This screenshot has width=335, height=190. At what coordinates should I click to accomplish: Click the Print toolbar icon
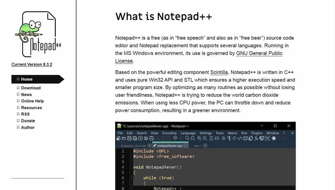pyautogui.click(x=152, y=139)
